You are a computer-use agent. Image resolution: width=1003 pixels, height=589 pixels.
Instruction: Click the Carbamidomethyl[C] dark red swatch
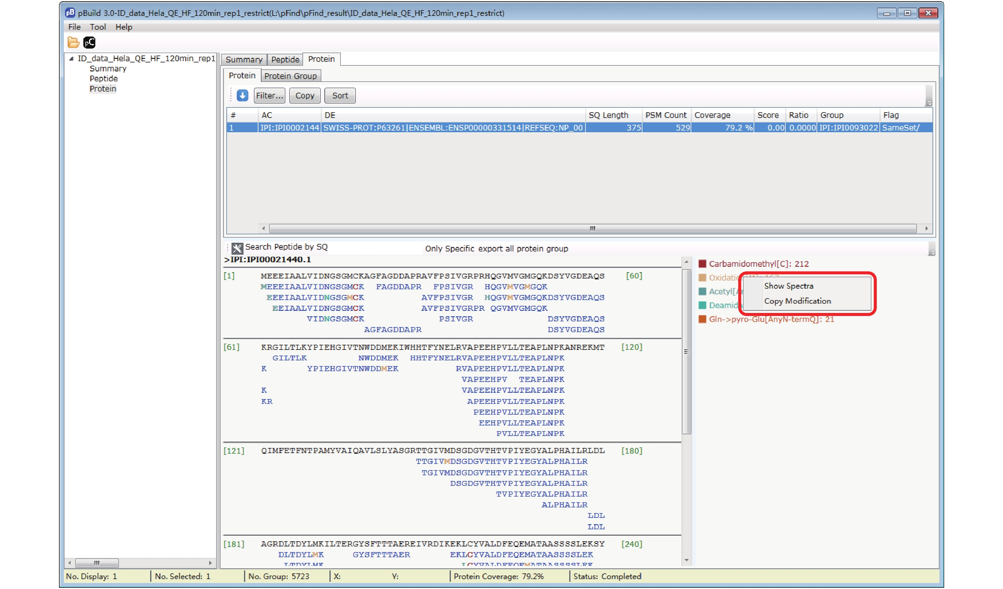pos(702,264)
